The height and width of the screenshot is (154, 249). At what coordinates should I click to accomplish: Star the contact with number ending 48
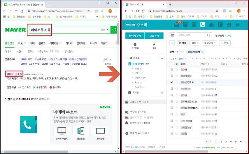click(x=177, y=101)
